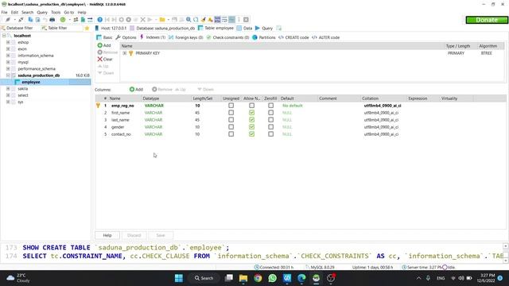The height and width of the screenshot is (286, 509).
Task: Add a new column using green Add
Action: [136, 89]
